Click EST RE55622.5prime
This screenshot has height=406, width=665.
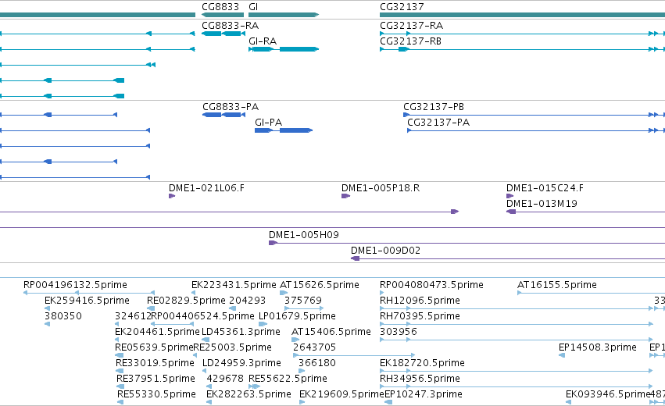point(288,379)
